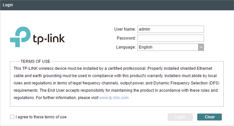The height and width of the screenshot is (126, 234).
Task: Open the www.tp-link.com link
Action: click(x=114, y=98)
